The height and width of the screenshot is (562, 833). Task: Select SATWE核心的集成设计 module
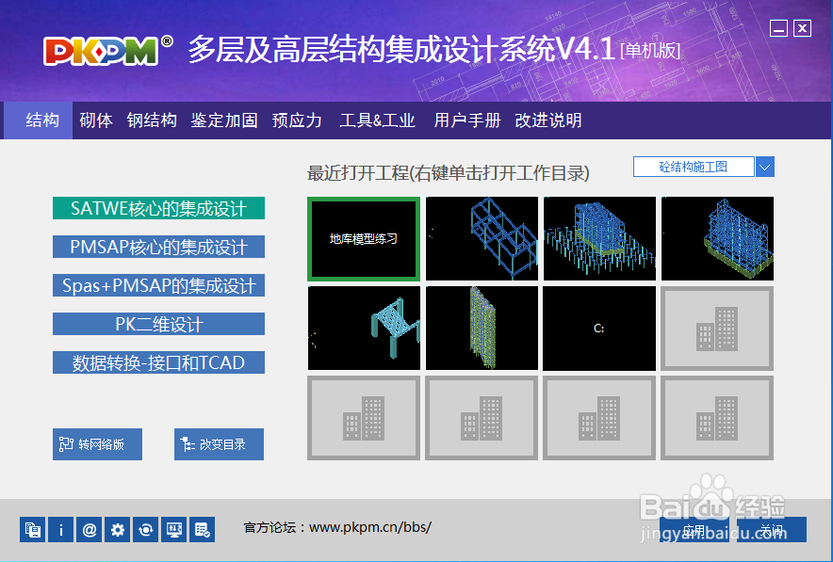[x=158, y=208]
